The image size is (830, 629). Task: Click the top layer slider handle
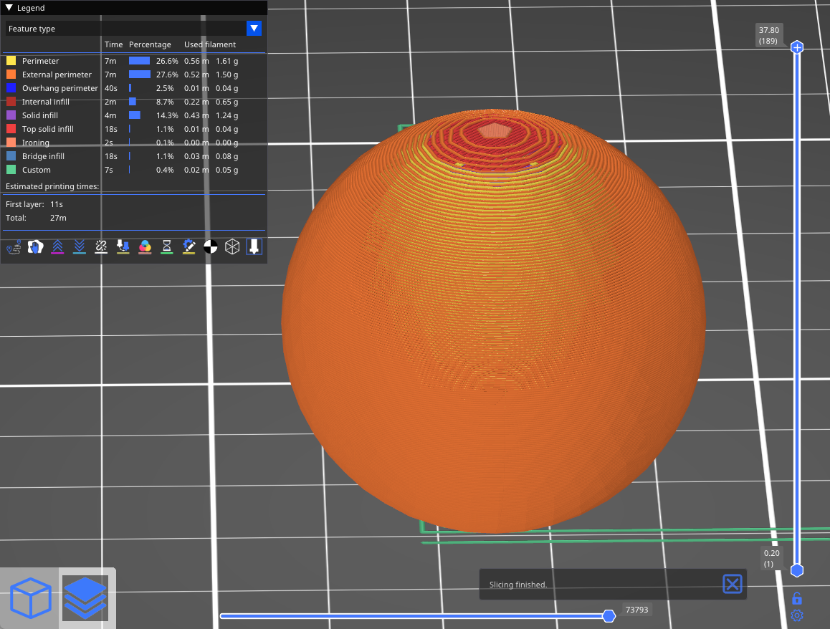[x=796, y=47]
